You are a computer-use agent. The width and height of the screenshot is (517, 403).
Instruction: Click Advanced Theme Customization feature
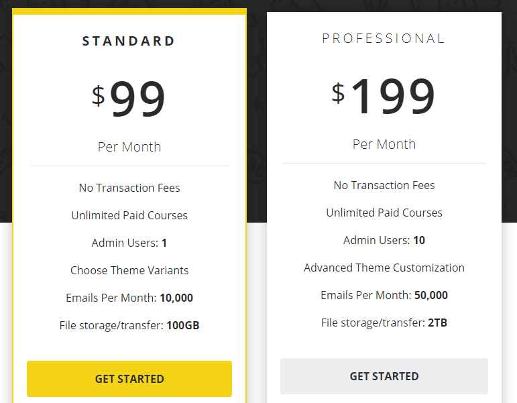point(384,268)
